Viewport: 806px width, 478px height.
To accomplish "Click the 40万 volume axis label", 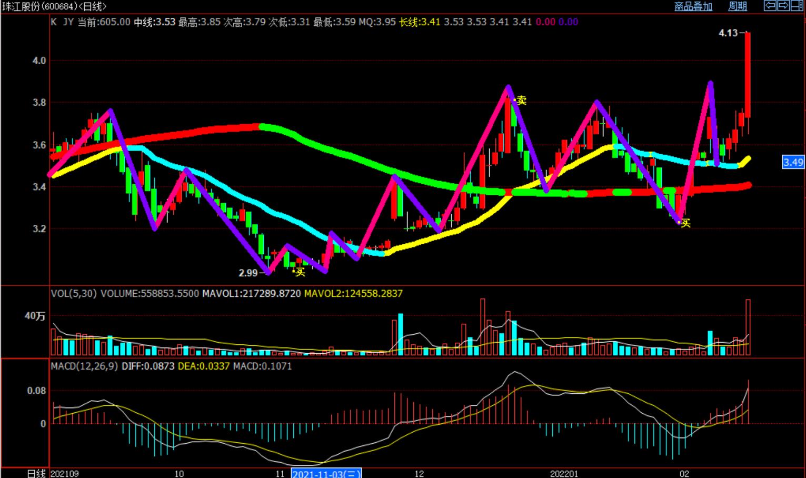I will 35,316.
